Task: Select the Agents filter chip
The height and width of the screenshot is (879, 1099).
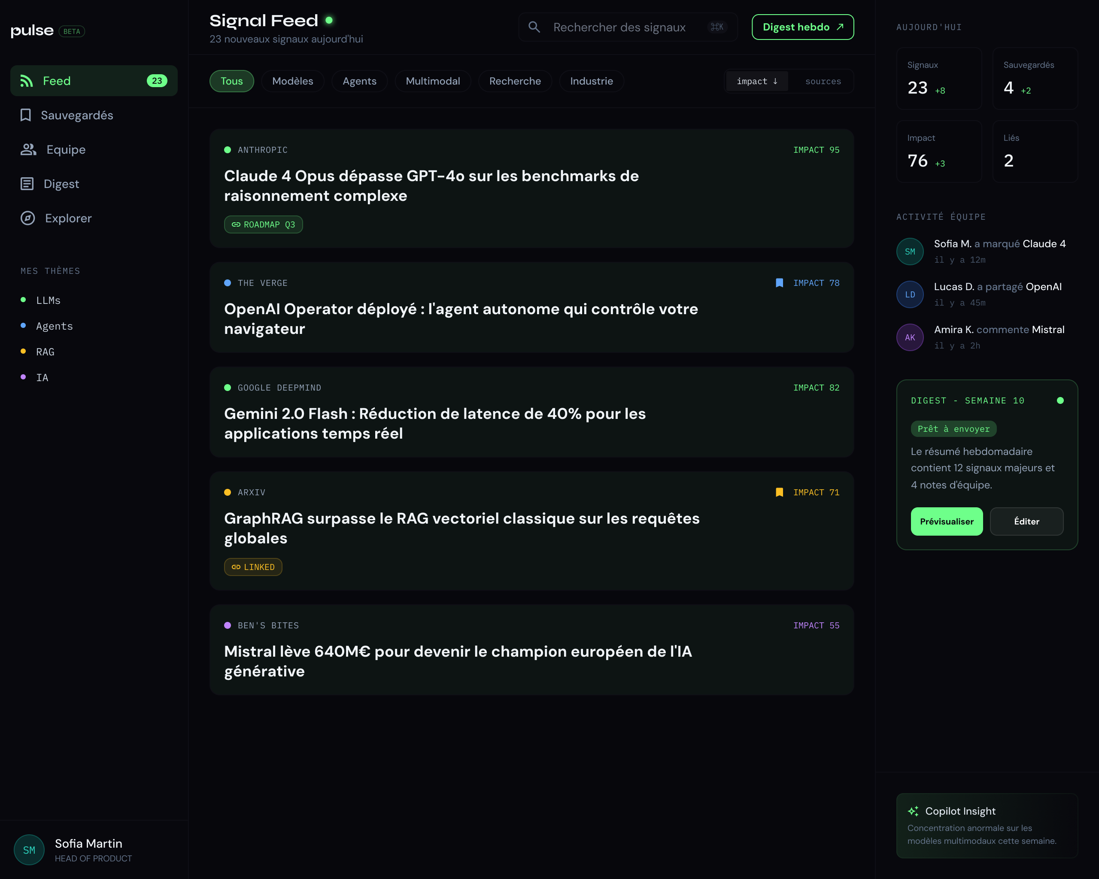Action: coord(359,81)
